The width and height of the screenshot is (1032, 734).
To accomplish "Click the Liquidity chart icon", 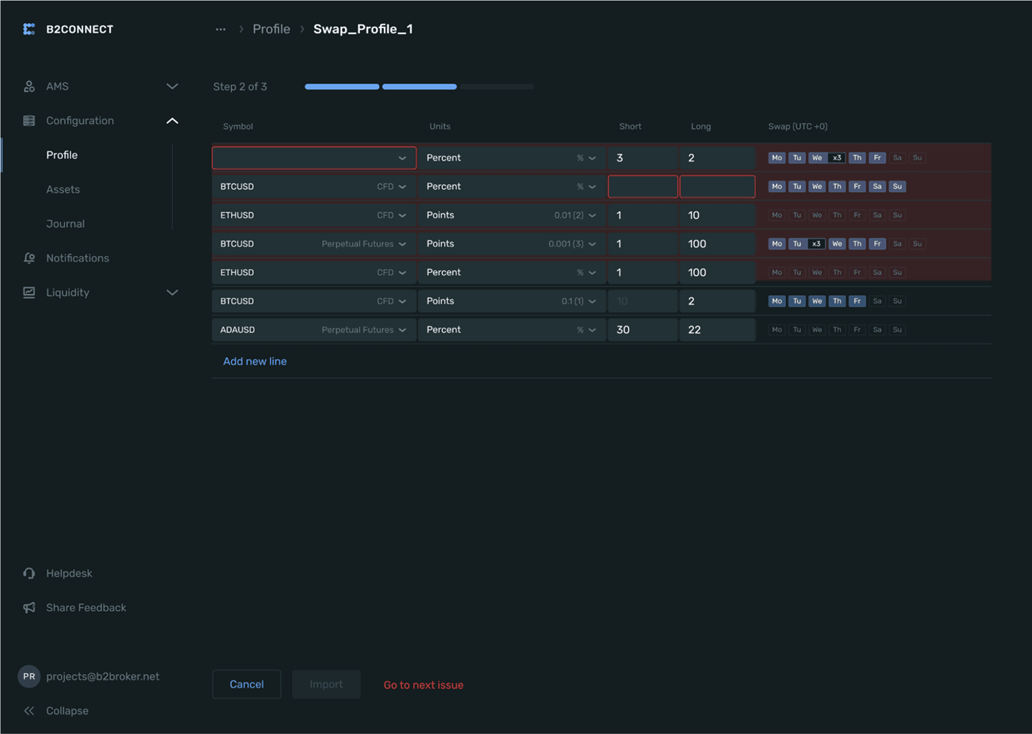I will 29,292.
